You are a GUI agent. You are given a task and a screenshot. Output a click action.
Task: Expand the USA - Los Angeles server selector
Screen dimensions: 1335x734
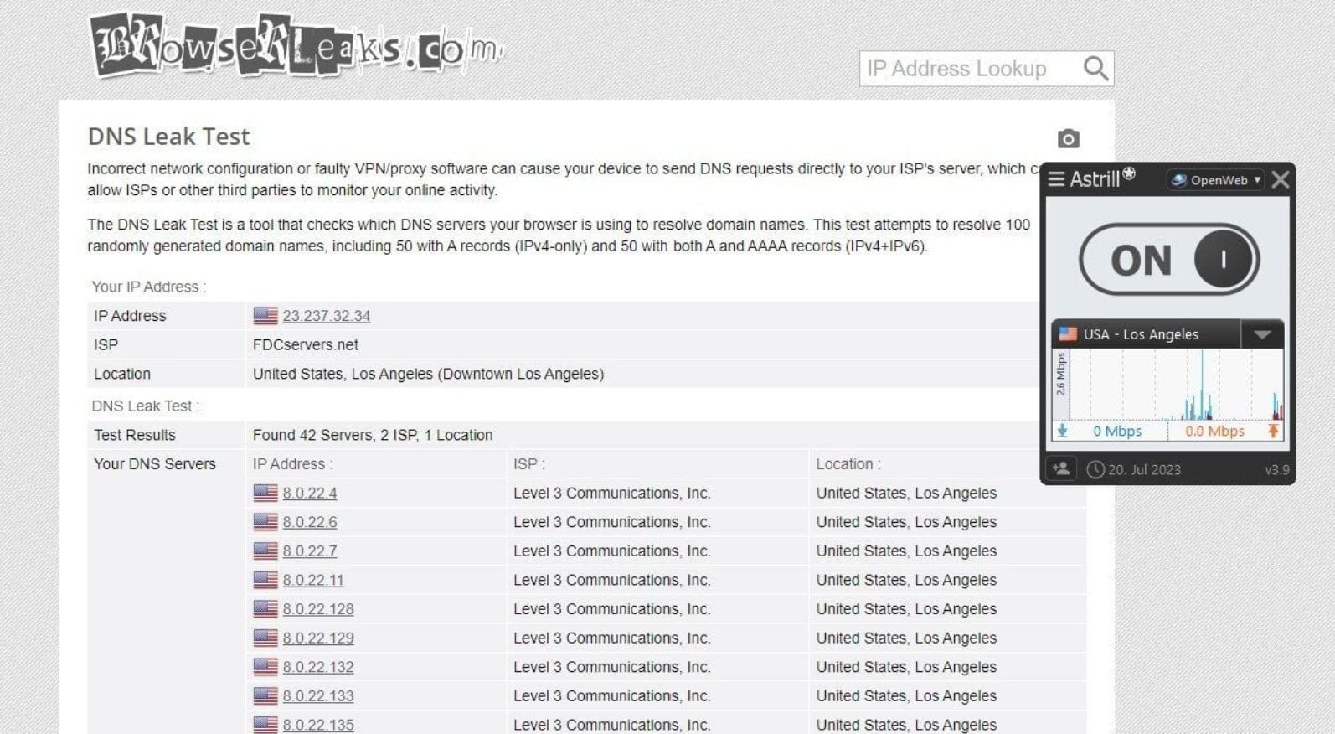(x=1263, y=333)
